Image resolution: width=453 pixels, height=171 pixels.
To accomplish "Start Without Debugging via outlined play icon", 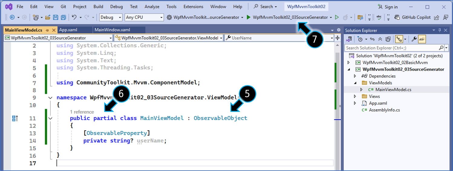I will click(337, 17).
